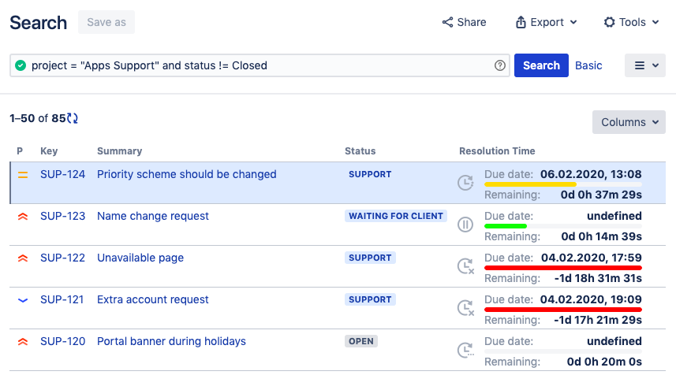Click the SLA clock icon for SUP-124
676x375 pixels.
point(465,183)
